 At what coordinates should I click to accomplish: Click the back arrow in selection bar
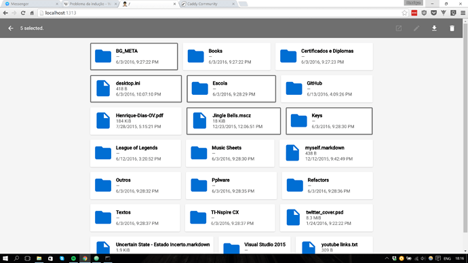(11, 28)
